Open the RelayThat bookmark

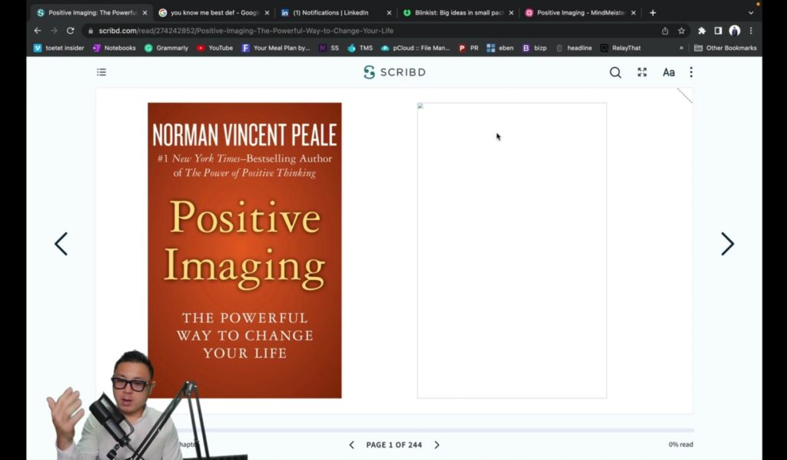click(621, 48)
